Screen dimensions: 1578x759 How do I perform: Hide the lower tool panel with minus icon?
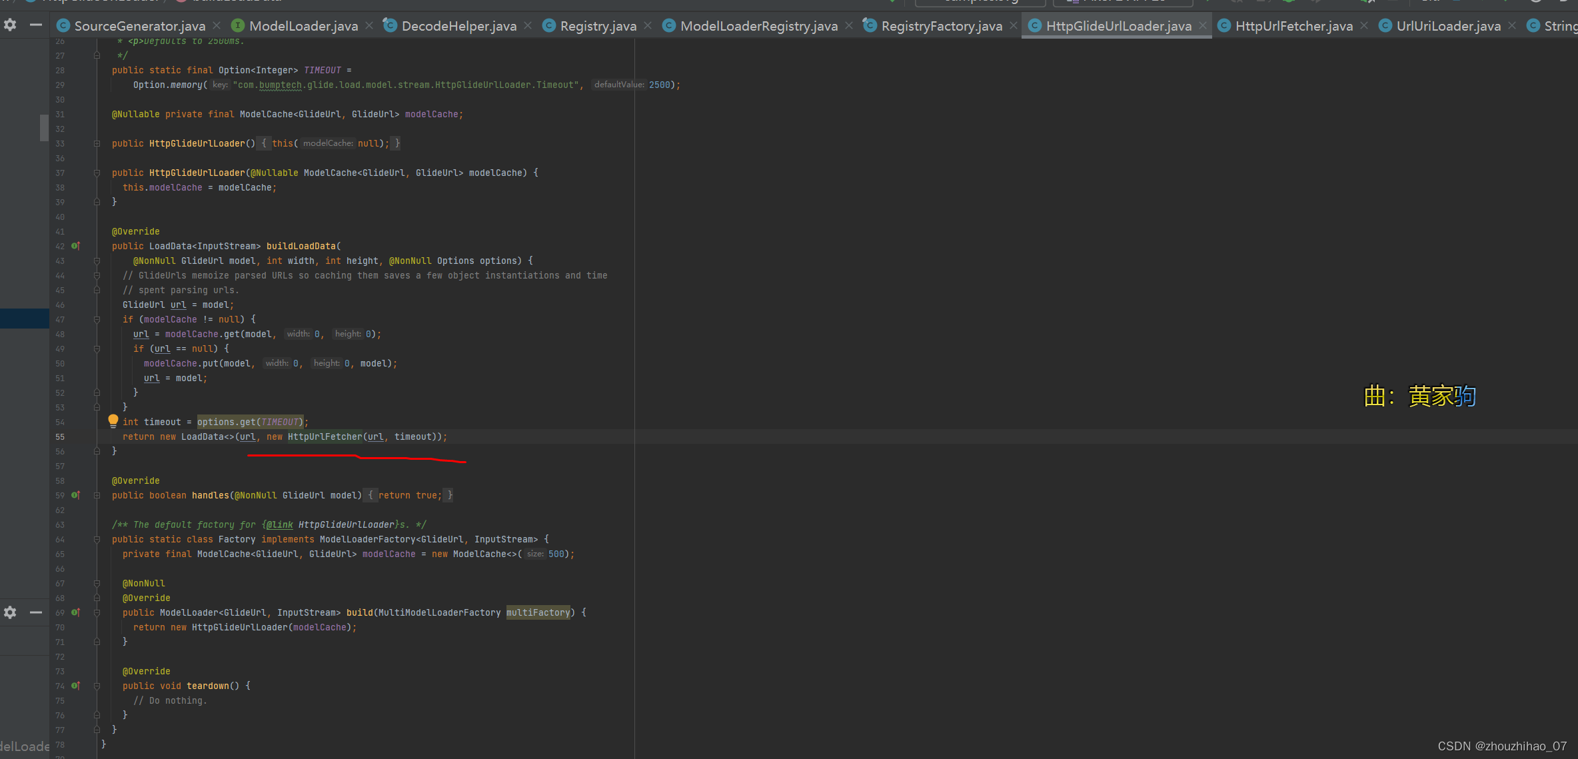coord(36,612)
